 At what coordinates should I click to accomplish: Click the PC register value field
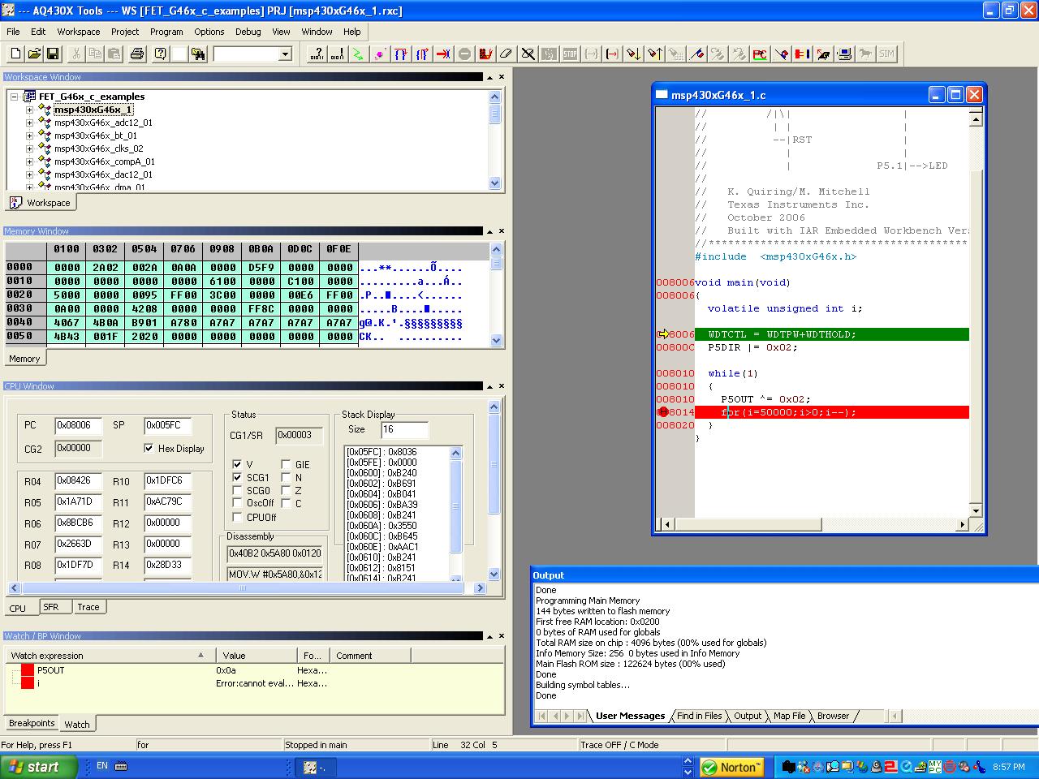coord(78,425)
